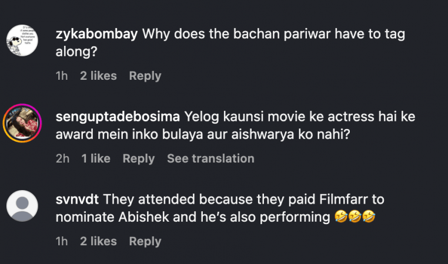The image size is (448, 264).
Task: Show translation of senguptadebosima's comment
Action: [x=210, y=158]
